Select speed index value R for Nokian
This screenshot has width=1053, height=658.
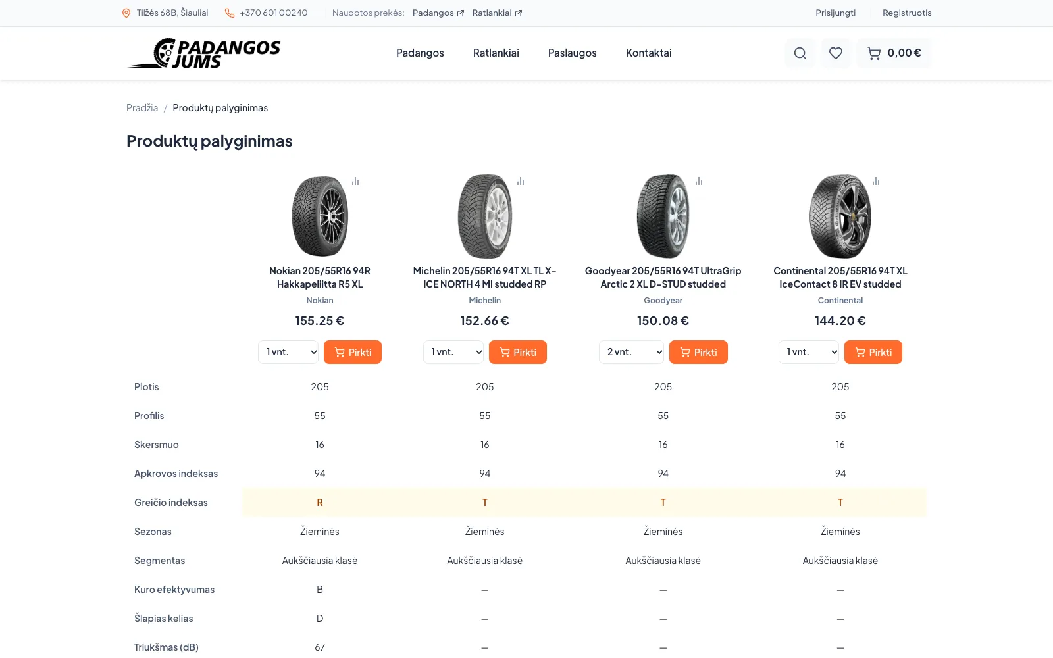pos(320,503)
